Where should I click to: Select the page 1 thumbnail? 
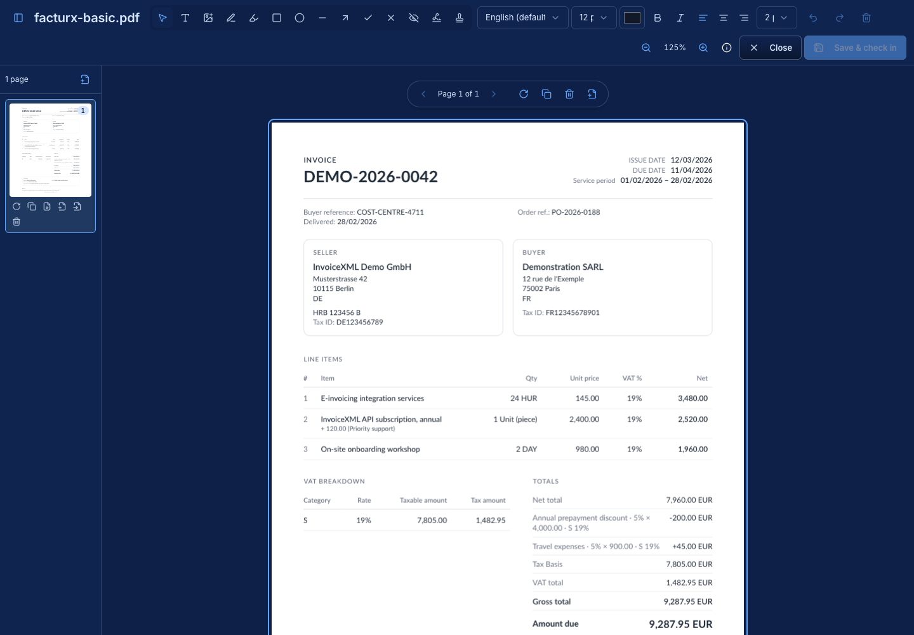pos(50,150)
